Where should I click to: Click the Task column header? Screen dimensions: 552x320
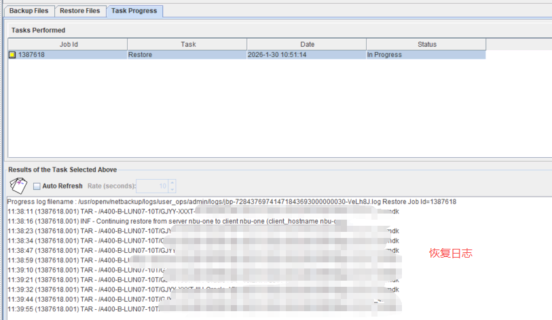(187, 44)
